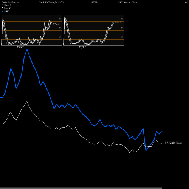This screenshot has height=189, width=189.
Task: Click the Fast K legend label text
Action: pyautogui.click(x=7, y=8)
